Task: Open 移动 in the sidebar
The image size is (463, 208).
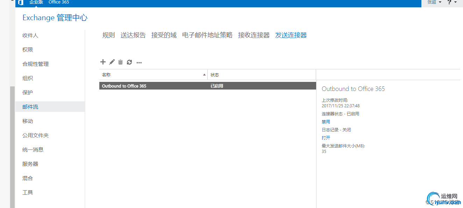Action: (28, 121)
